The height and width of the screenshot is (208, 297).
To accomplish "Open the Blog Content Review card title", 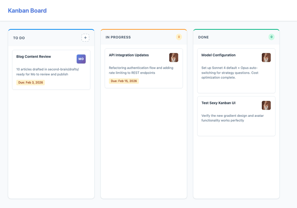I will pos(34,57).
